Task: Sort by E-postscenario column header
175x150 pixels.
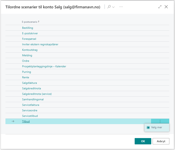Action: point(29,22)
